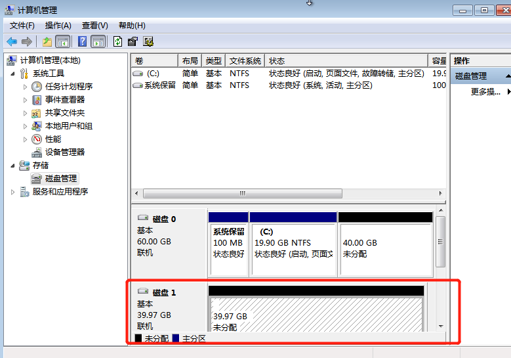The image size is (511, 358).
Task: Click the black 未分配 legend swatch
Action: [x=138, y=338]
